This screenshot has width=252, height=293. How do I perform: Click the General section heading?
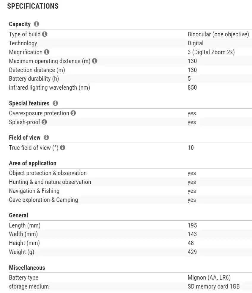[18, 215]
